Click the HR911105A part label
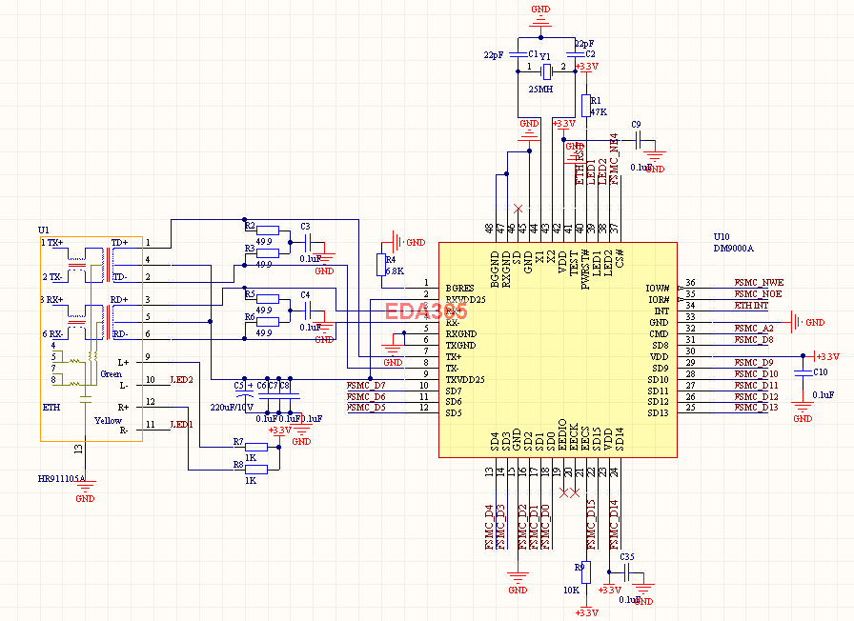854x621 pixels. tap(61, 479)
